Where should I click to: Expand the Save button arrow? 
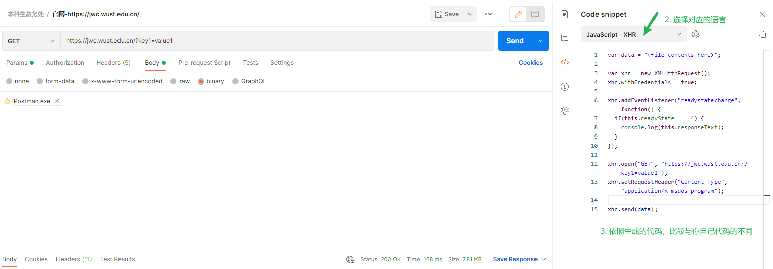click(470, 14)
